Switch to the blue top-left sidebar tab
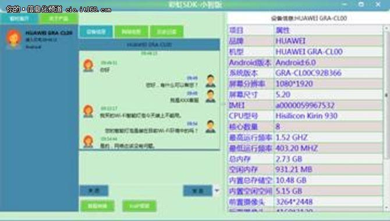The width and height of the screenshot is (390, 221). [19, 19]
